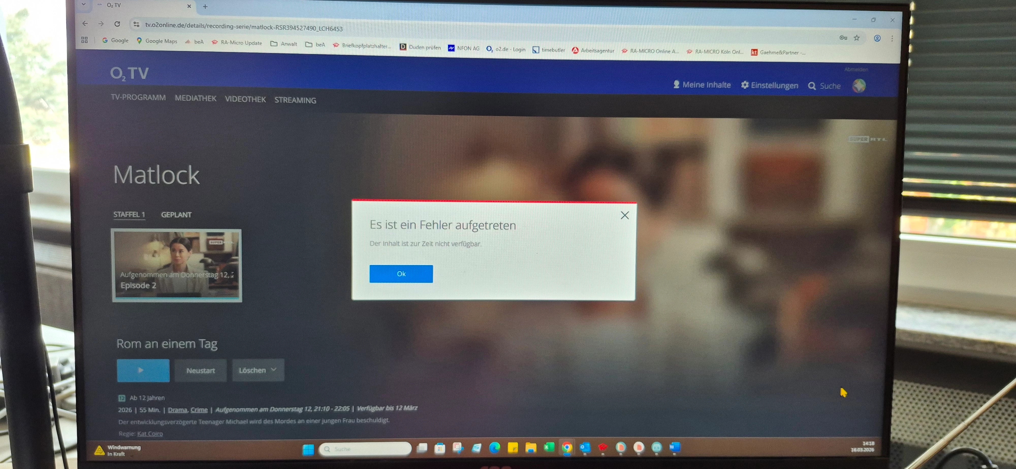Play the recorded episode
Image resolution: width=1016 pixels, height=469 pixels.
click(x=143, y=370)
